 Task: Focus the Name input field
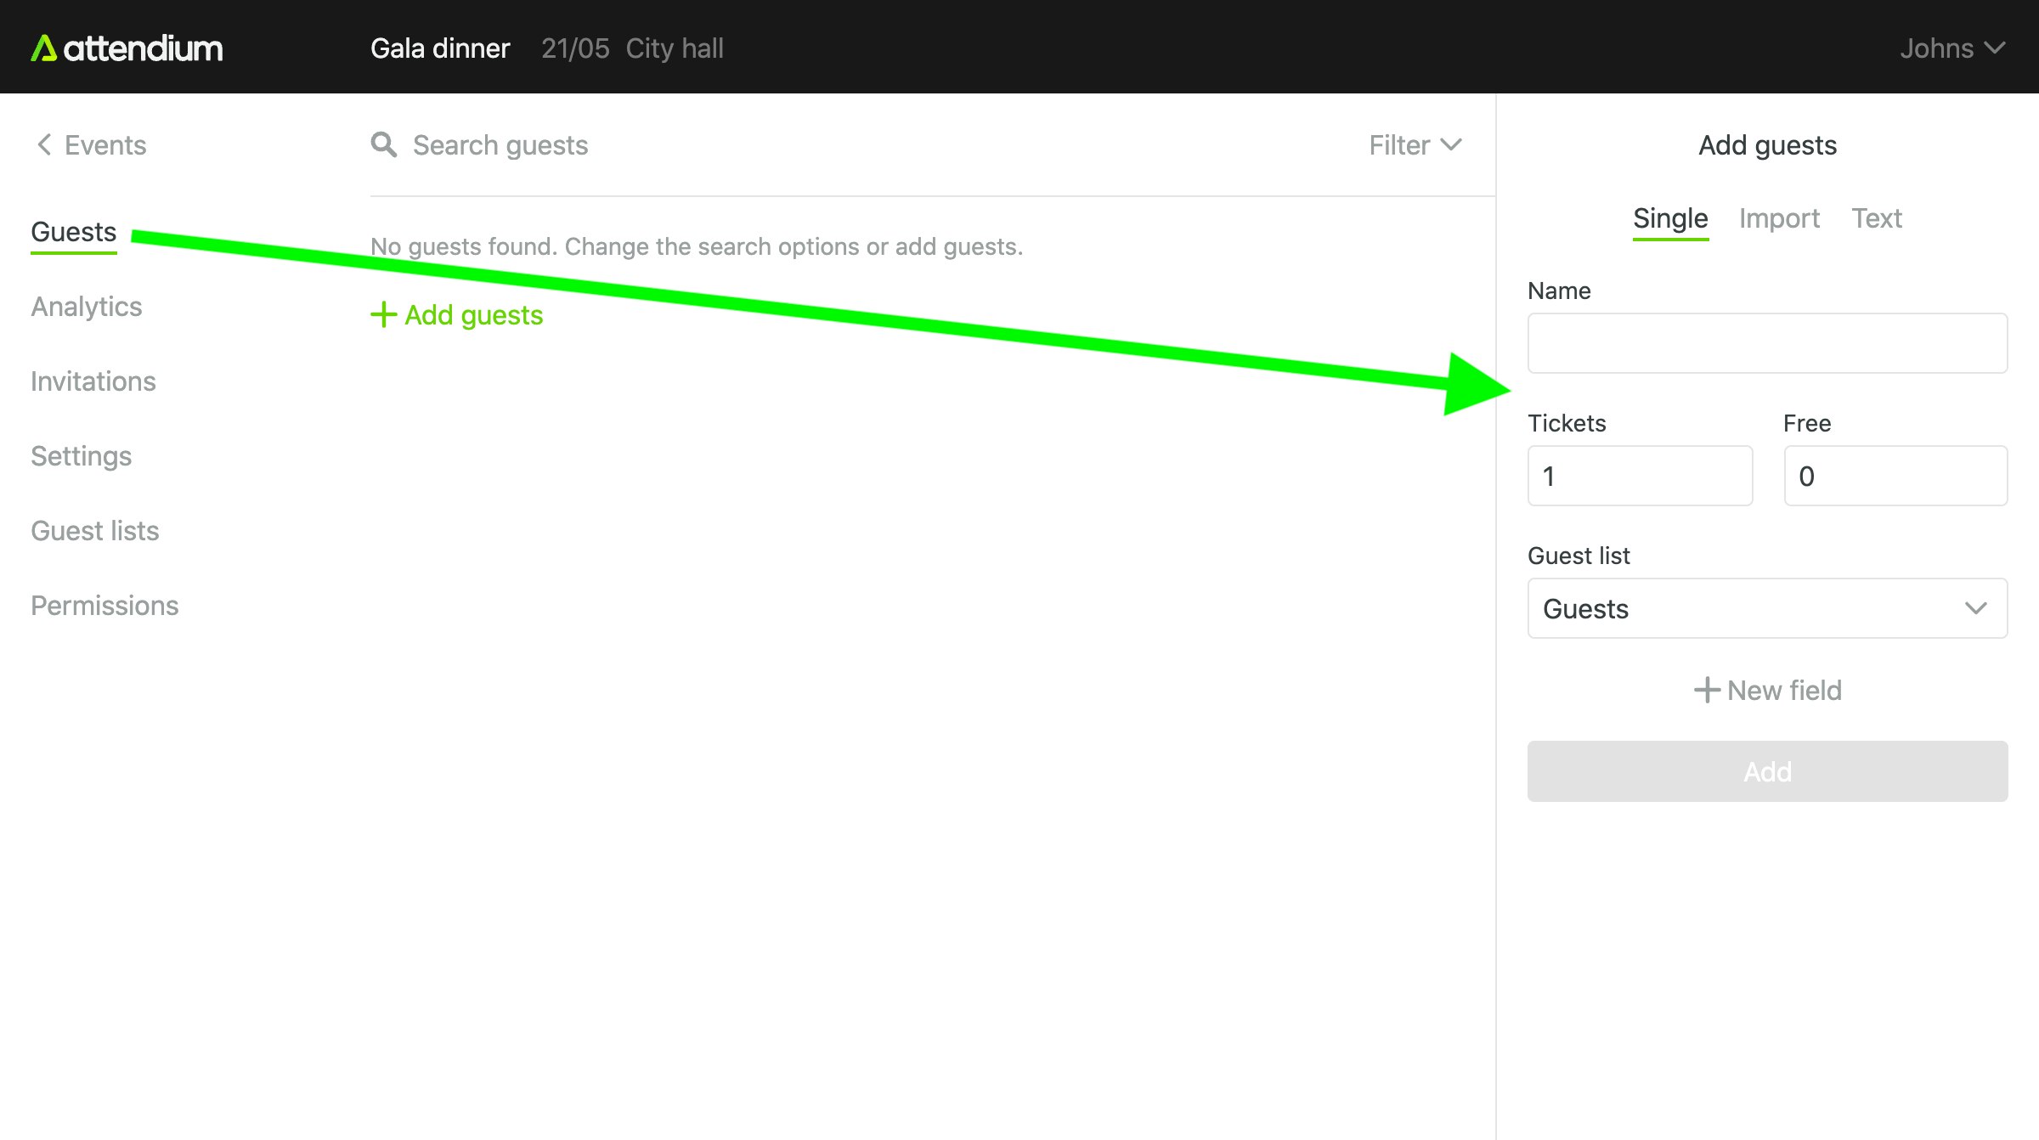pyautogui.click(x=1767, y=343)
